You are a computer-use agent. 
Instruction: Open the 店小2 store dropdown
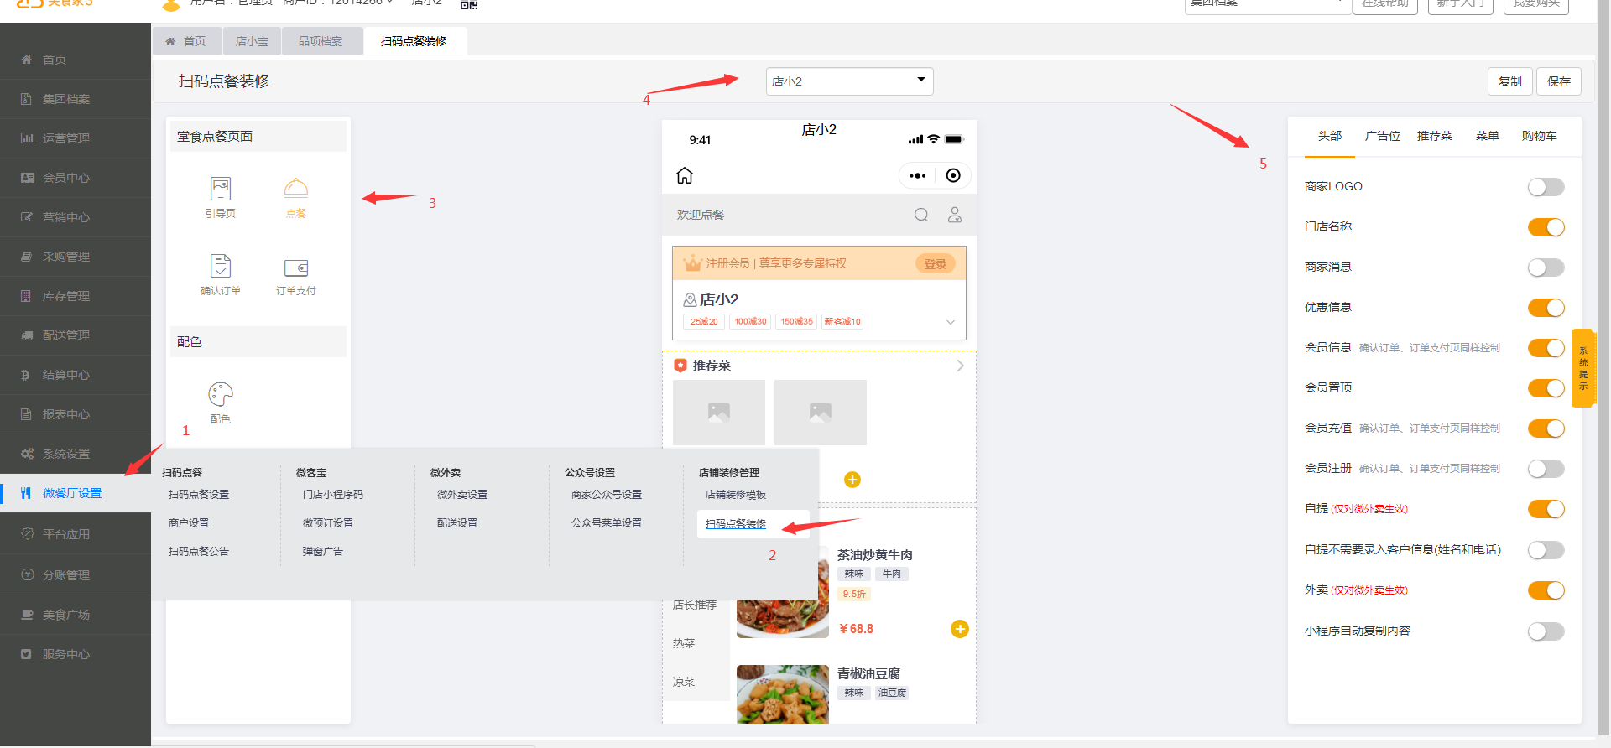pos(849,81)
